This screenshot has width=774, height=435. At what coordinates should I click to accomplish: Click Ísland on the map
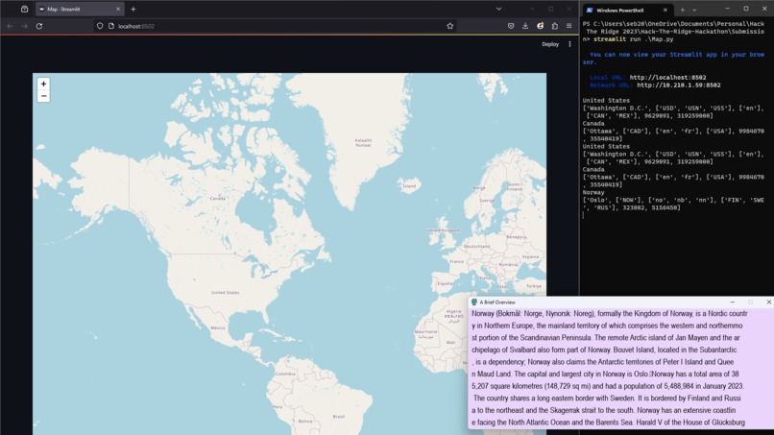(x=409, y=186)
